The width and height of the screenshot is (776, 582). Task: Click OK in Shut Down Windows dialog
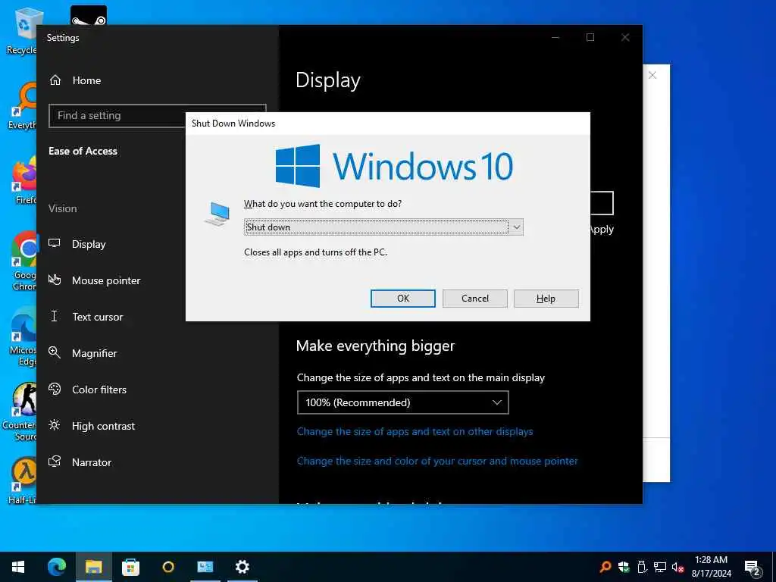[x=403, y=299]
